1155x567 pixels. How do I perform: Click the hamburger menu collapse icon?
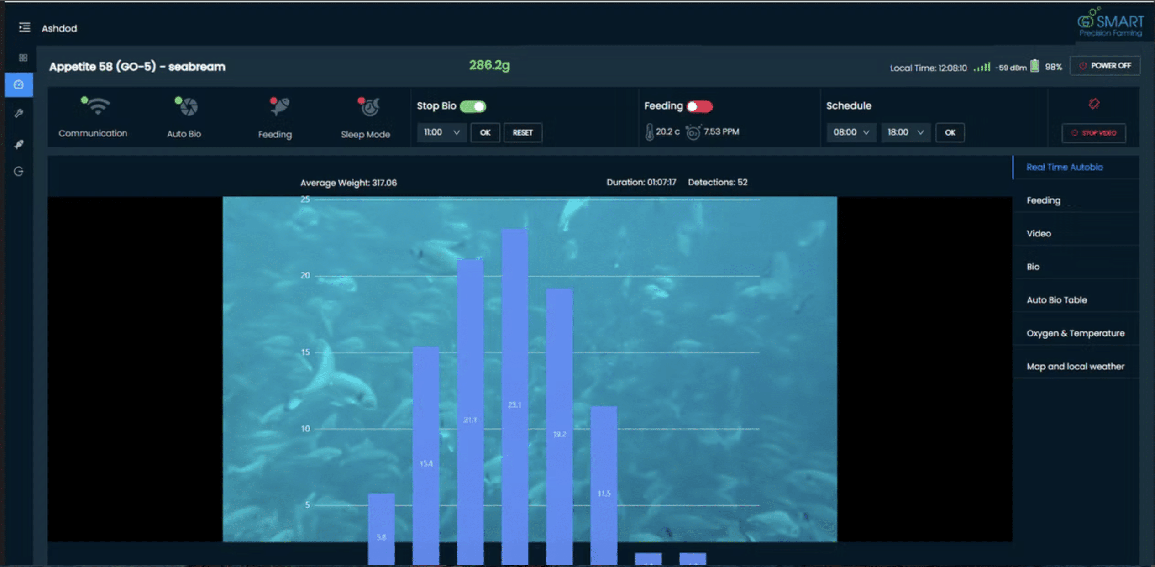point(25,28)
